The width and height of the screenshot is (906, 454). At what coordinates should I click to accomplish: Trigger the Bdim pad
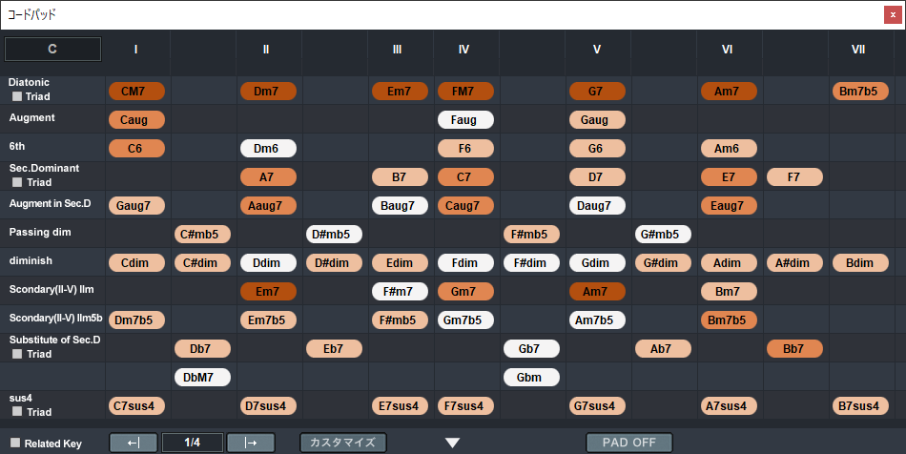click(860, 263)
